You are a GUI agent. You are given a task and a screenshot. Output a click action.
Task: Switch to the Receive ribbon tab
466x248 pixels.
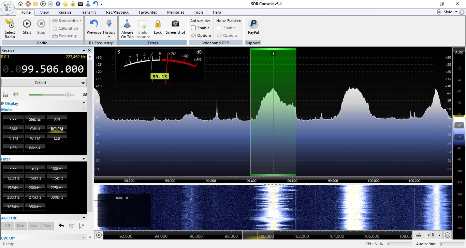[x=65, y=12]
